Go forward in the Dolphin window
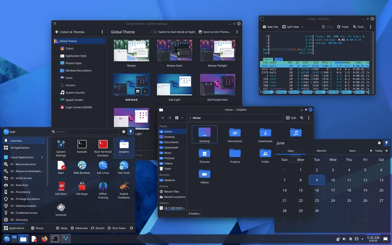The image size is (392, 245). coord(170,118)
